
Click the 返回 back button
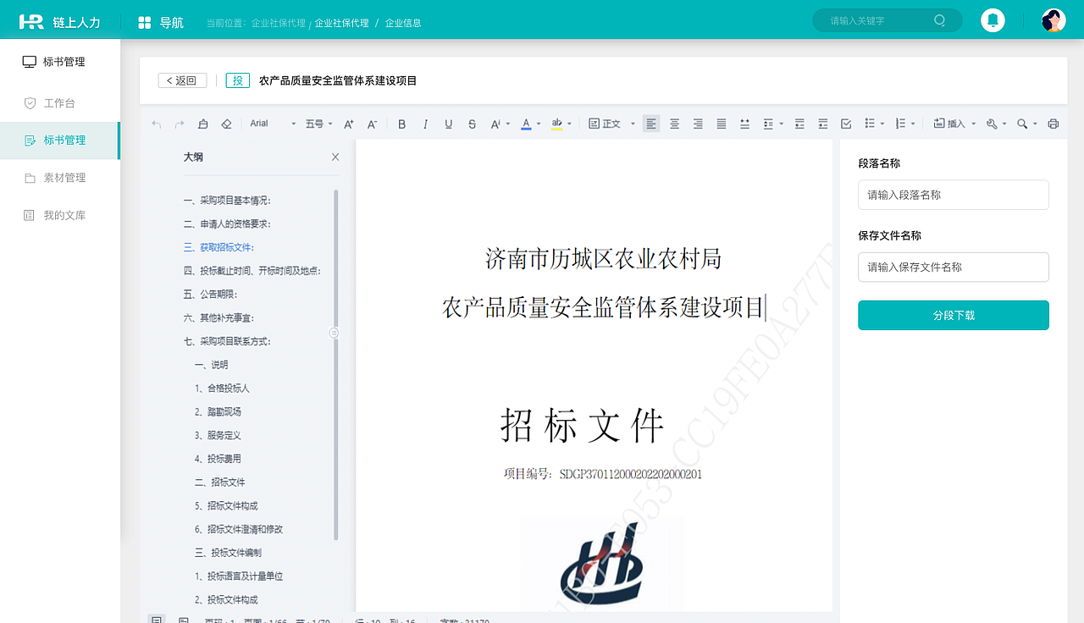coord(181,80)
